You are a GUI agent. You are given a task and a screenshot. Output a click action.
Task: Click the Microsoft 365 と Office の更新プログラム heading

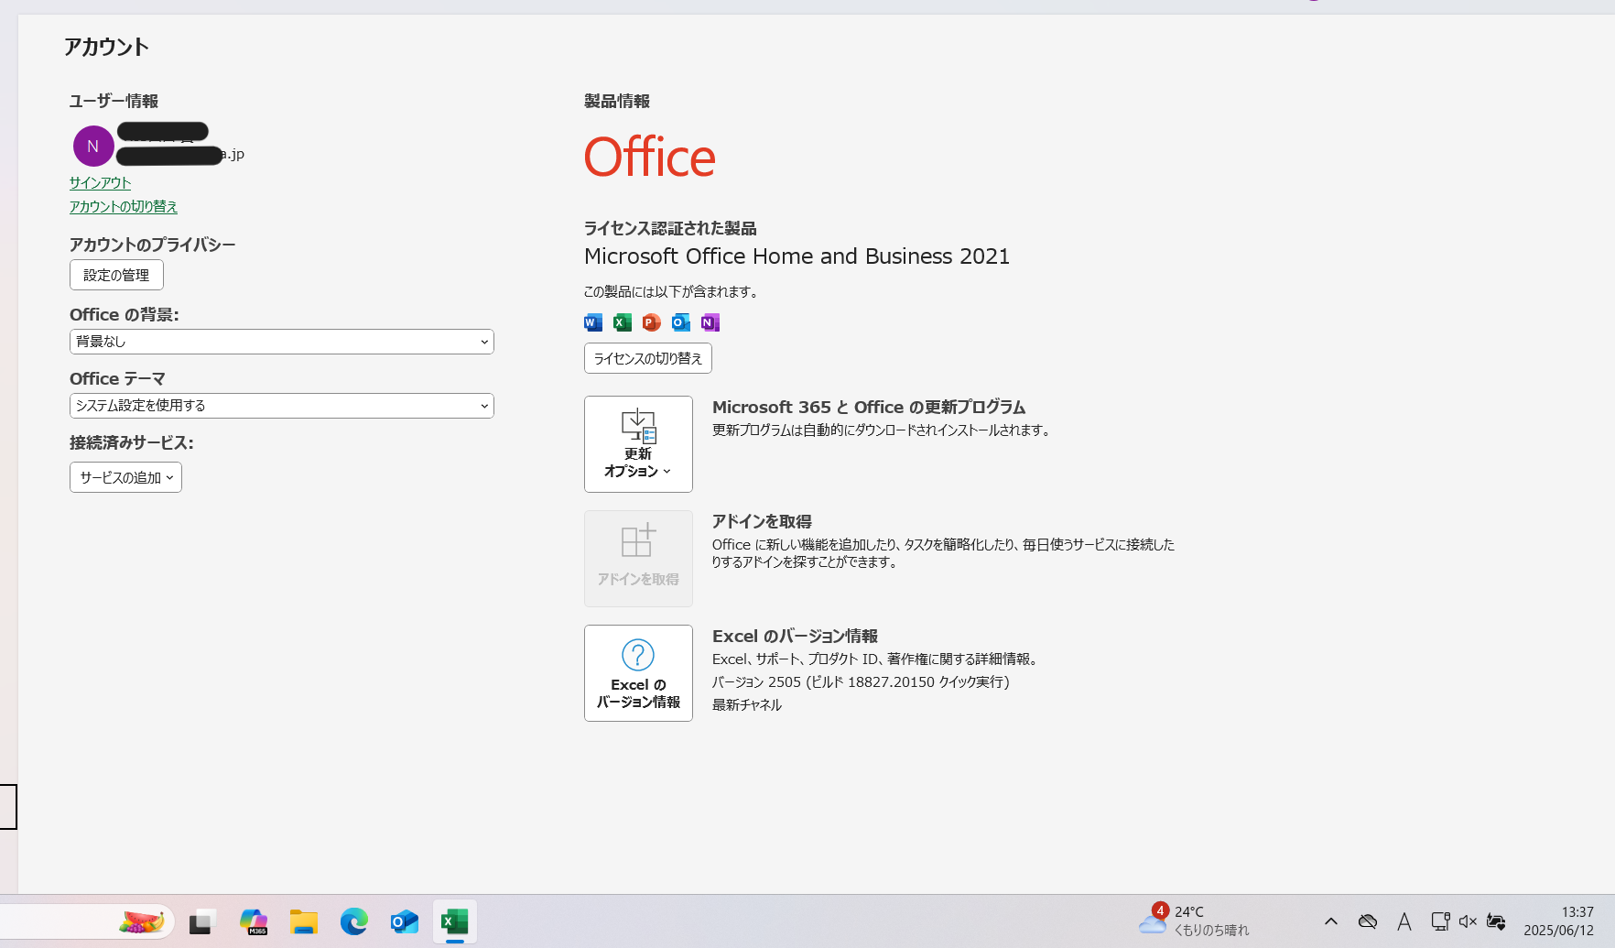pyautogui.click(x=869, y=407)
